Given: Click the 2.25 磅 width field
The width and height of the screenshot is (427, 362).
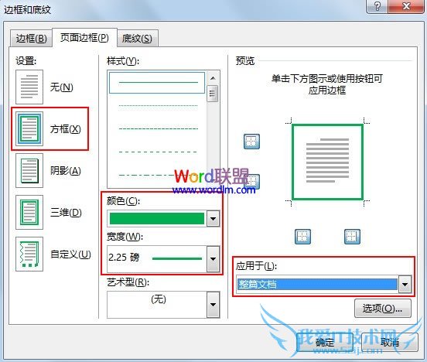Looking at the screenshot, I should tap(157, 259).
